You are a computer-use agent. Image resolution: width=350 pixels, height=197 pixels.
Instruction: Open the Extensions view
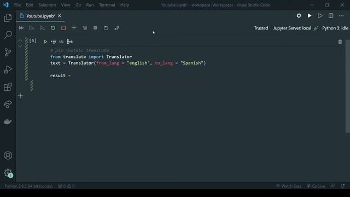coord(8,87)
